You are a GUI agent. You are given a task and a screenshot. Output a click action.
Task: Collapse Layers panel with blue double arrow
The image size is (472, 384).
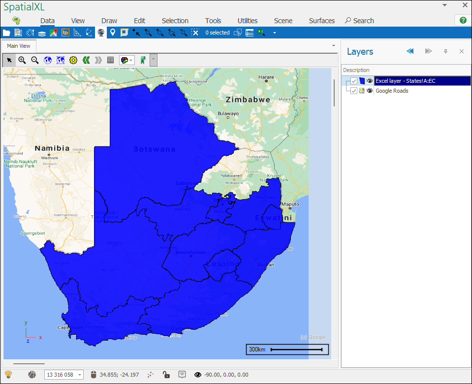pos(410,51)
